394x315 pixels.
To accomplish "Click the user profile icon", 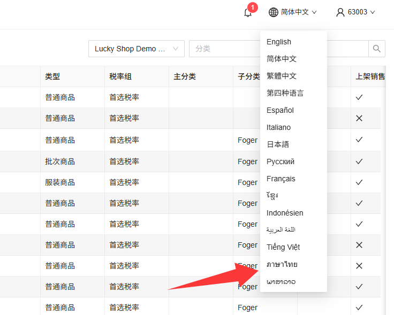I will click(340, 12).
